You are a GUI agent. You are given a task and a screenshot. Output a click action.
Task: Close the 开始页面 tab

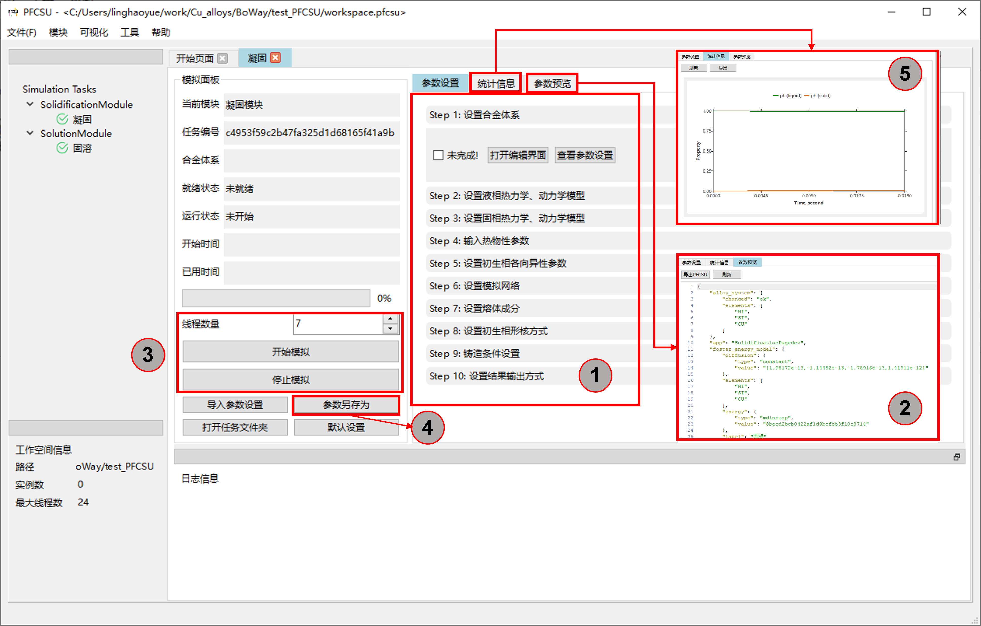[x=222, y=58]
